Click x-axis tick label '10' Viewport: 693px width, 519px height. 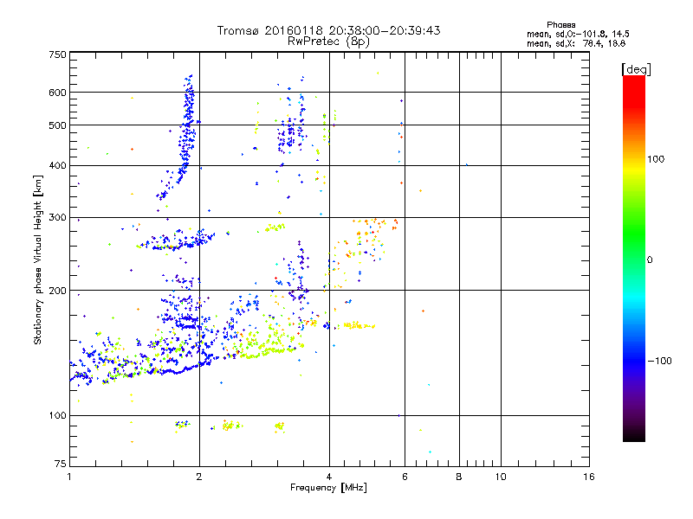pos(501,477)
